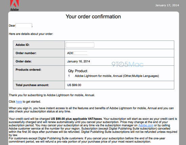The image size is (186, 145).
Task: Select the order date January 16, 2014
Action: coord(78,61)
